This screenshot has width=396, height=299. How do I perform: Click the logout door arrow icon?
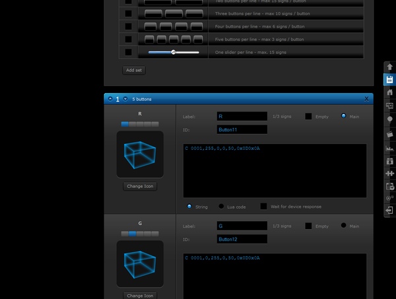coord(389,210)
